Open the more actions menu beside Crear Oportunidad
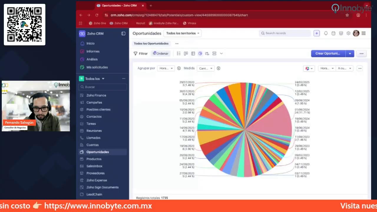Viewport: 377px width, 212px height. (x=361, y=54)
